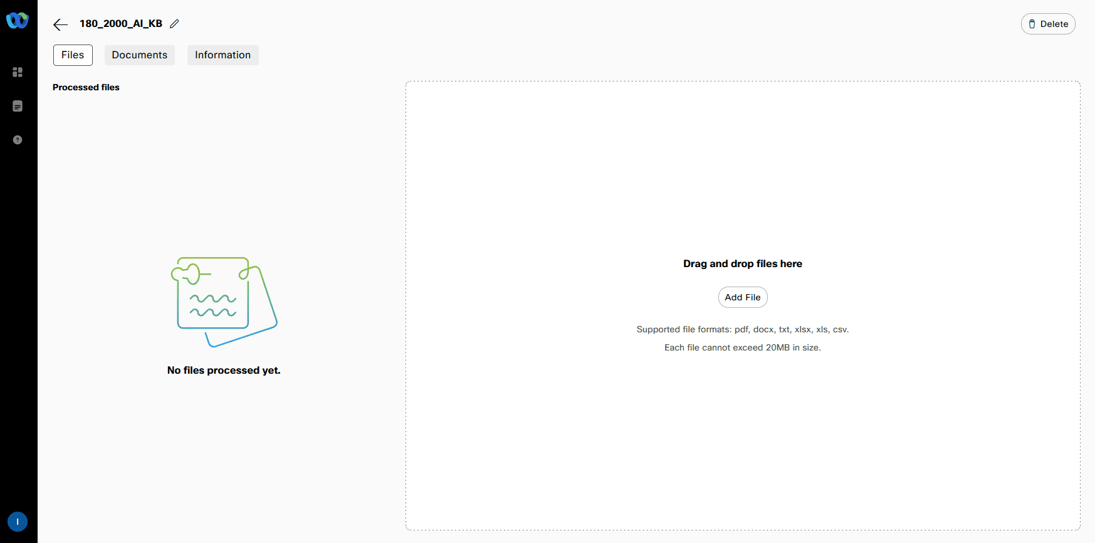Click the 20MB size limit note
This screenshot has width=1095, height=543.
742,347
